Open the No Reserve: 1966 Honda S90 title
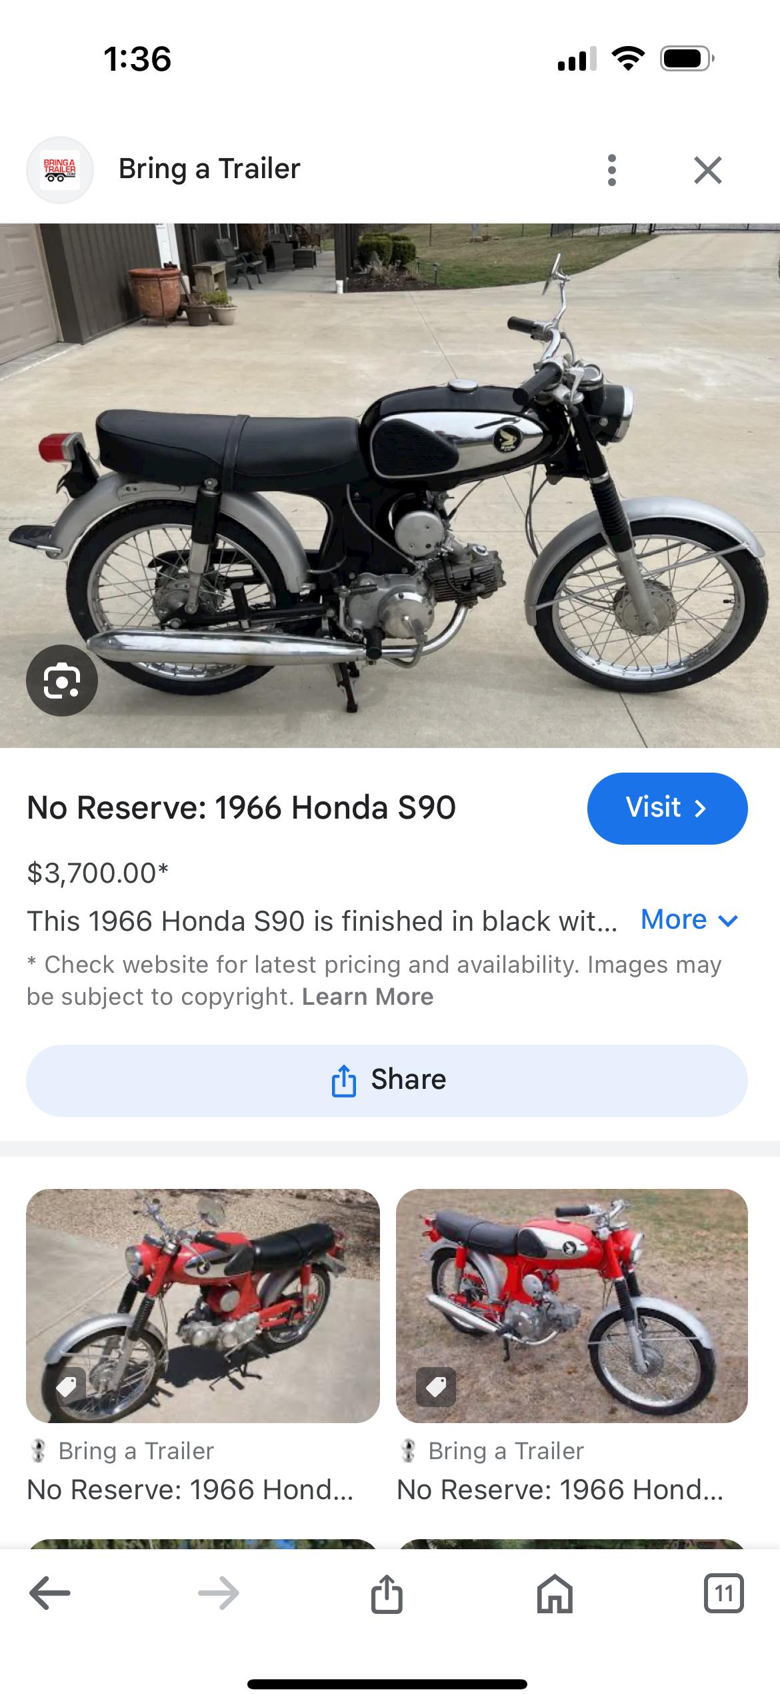780x1694 pixels. [241, 808]
